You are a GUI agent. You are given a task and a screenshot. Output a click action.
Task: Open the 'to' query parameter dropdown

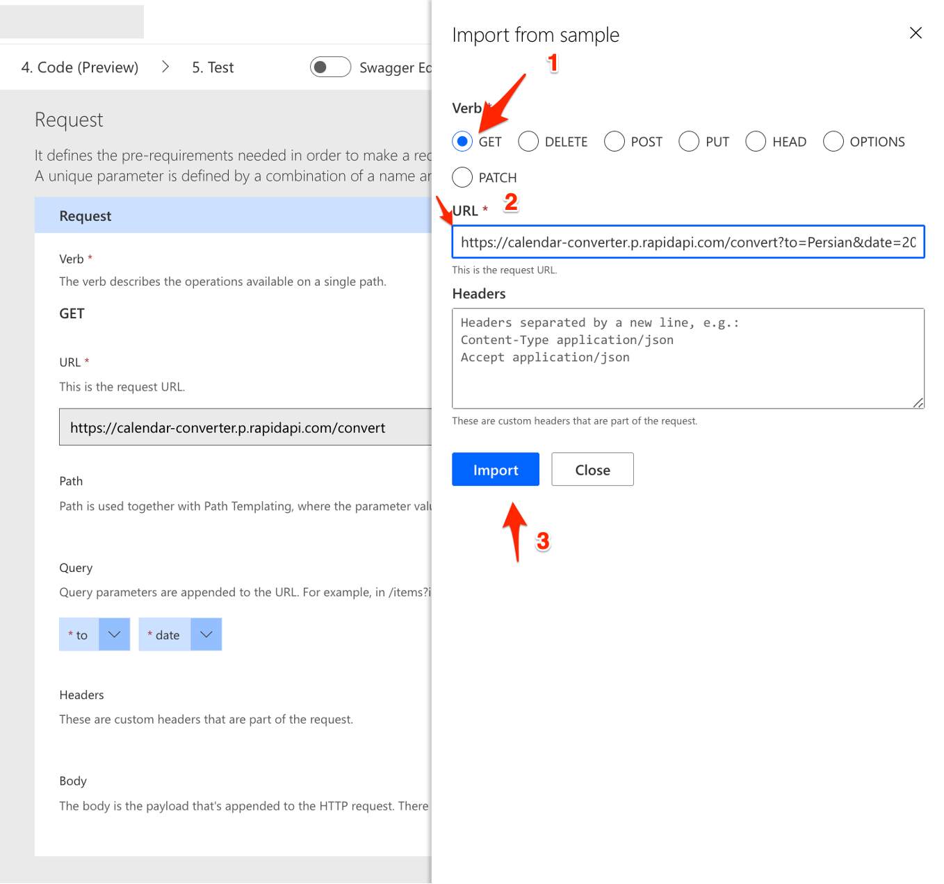click(114, 634)
